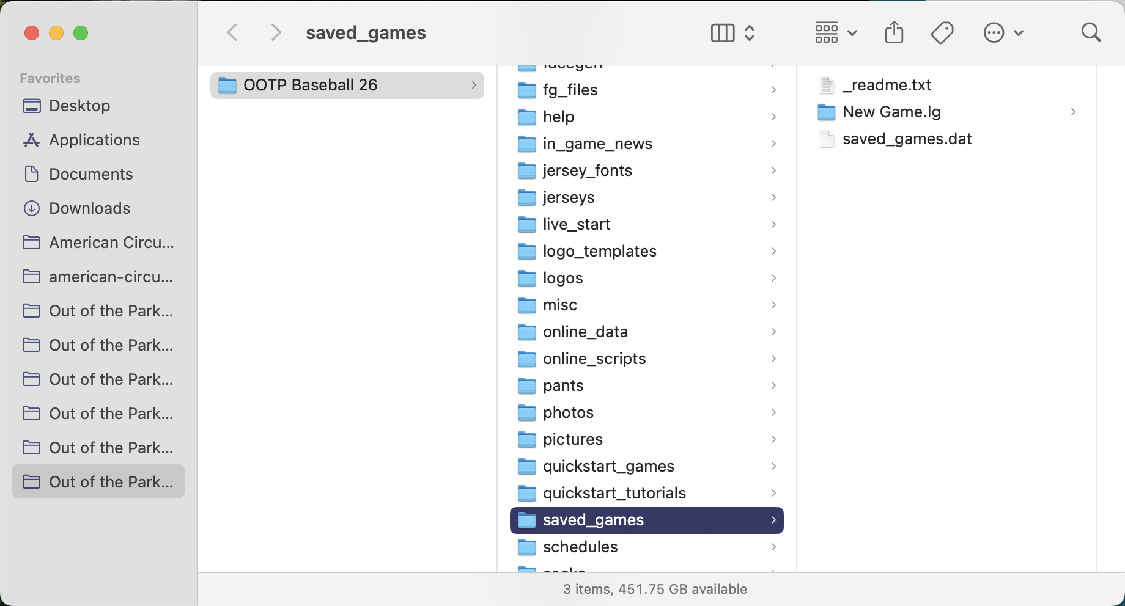Open the More actions ellipsis menu
Viewport: 1125px width, 606px height.
click(994, 32)
